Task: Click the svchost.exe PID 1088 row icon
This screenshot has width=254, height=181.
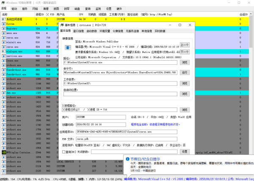Action: (x=4, y=79)
